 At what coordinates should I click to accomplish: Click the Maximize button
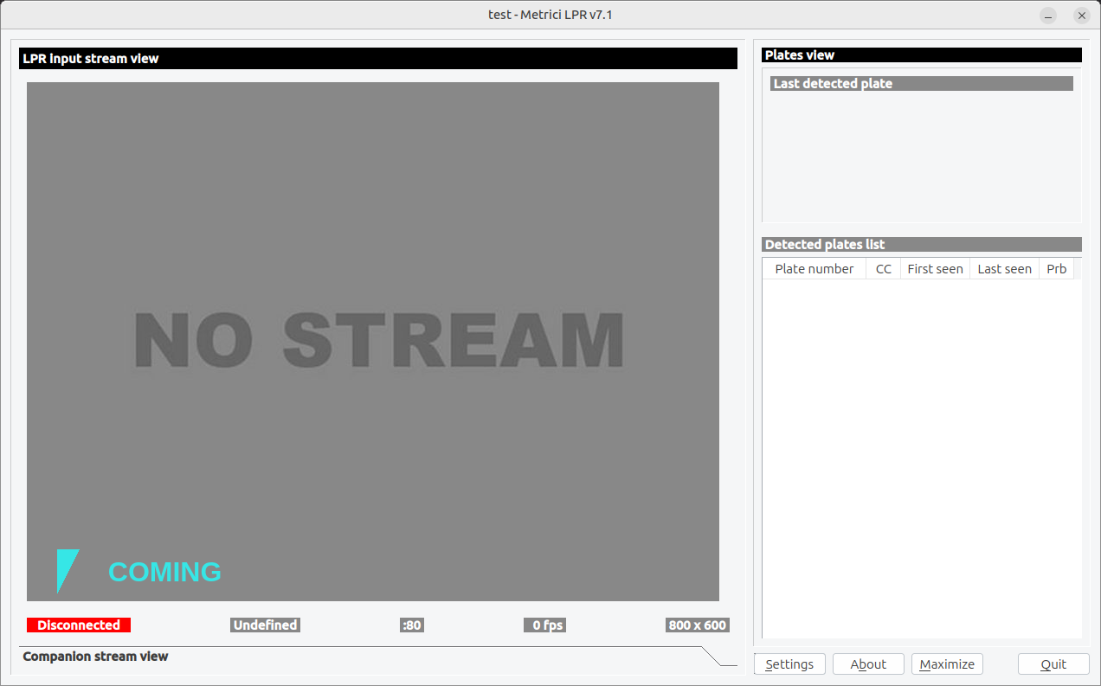coord(947,664)
